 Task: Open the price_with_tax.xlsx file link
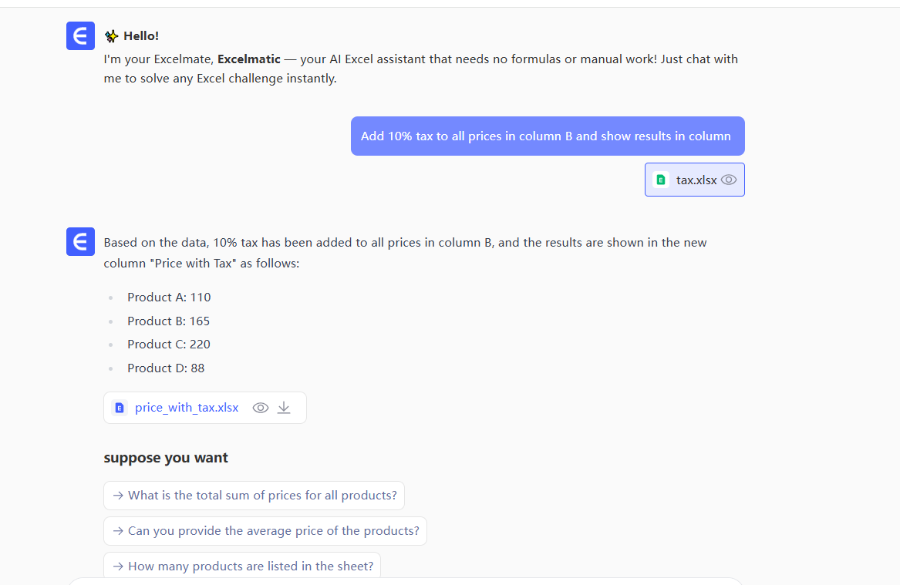(x=187, y=408)
